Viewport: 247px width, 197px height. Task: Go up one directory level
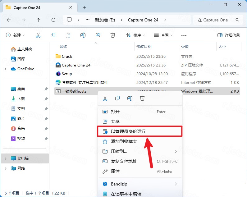[x=39, y=20]
